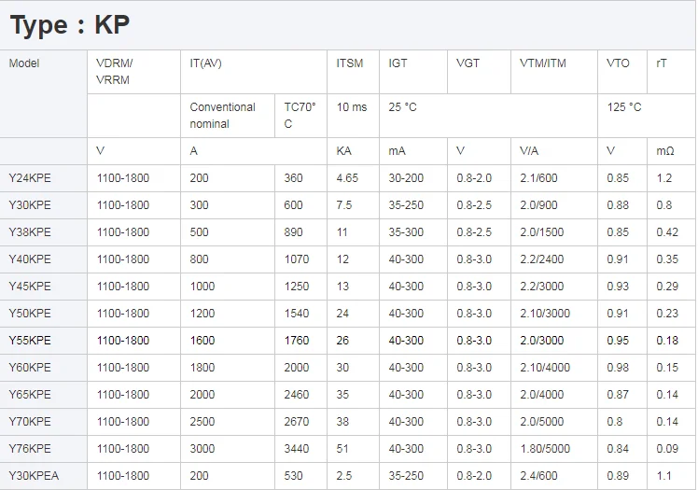Select the 30-200 IGT value

pyautogui.click(x=406, y=178)
